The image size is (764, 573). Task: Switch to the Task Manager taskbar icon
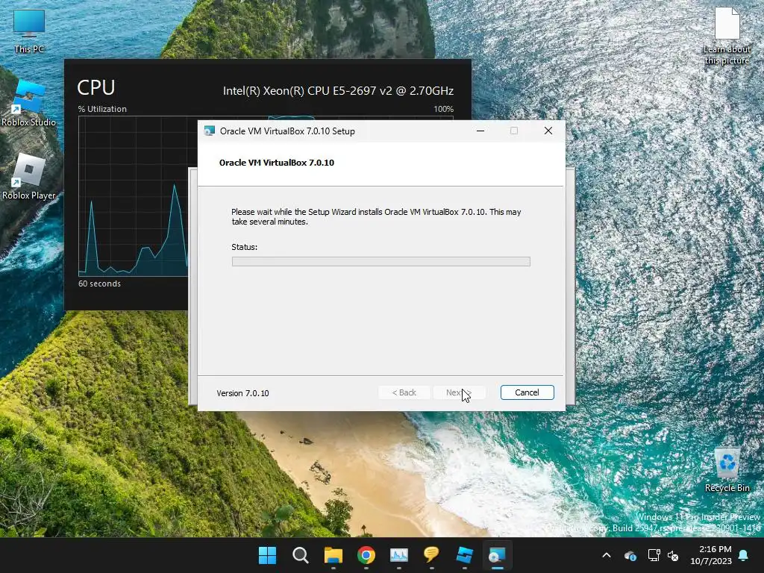coord(398,555)
